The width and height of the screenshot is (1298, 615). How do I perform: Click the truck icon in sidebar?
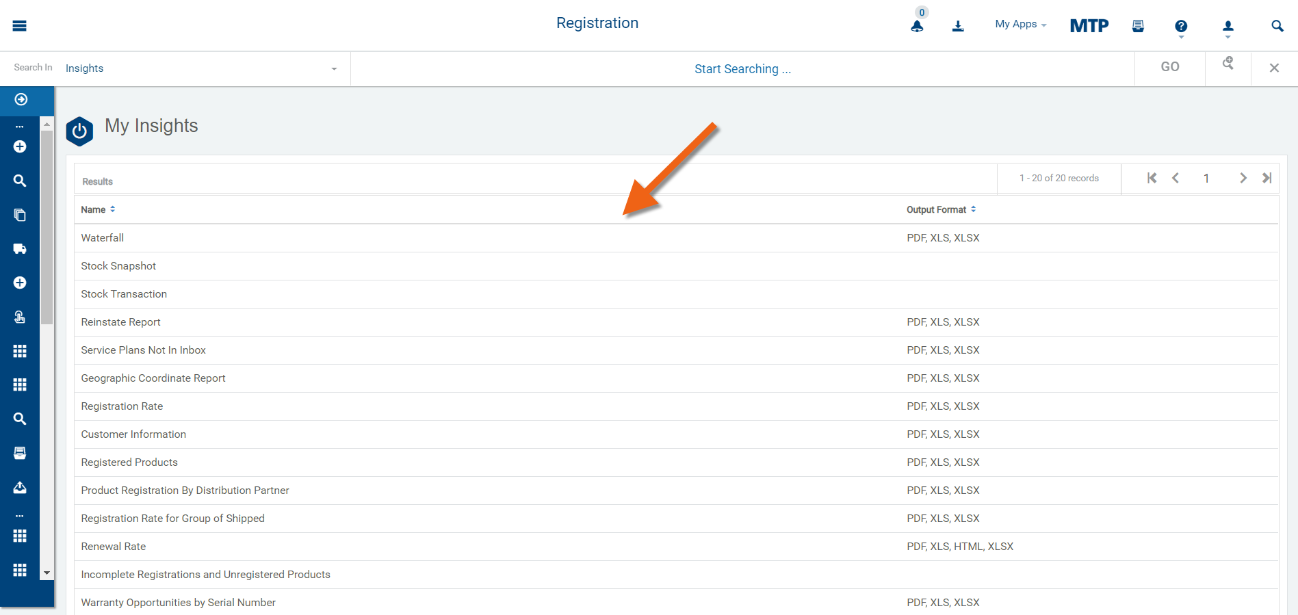(20, 249)
